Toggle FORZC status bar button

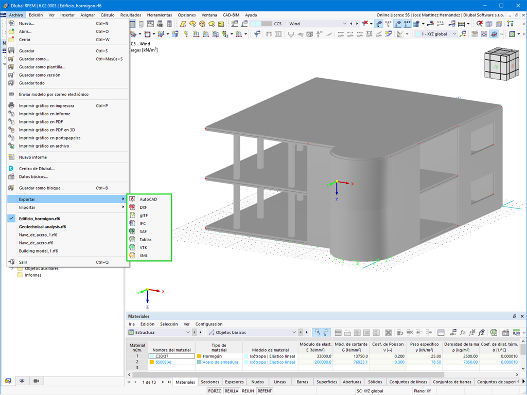215,391
